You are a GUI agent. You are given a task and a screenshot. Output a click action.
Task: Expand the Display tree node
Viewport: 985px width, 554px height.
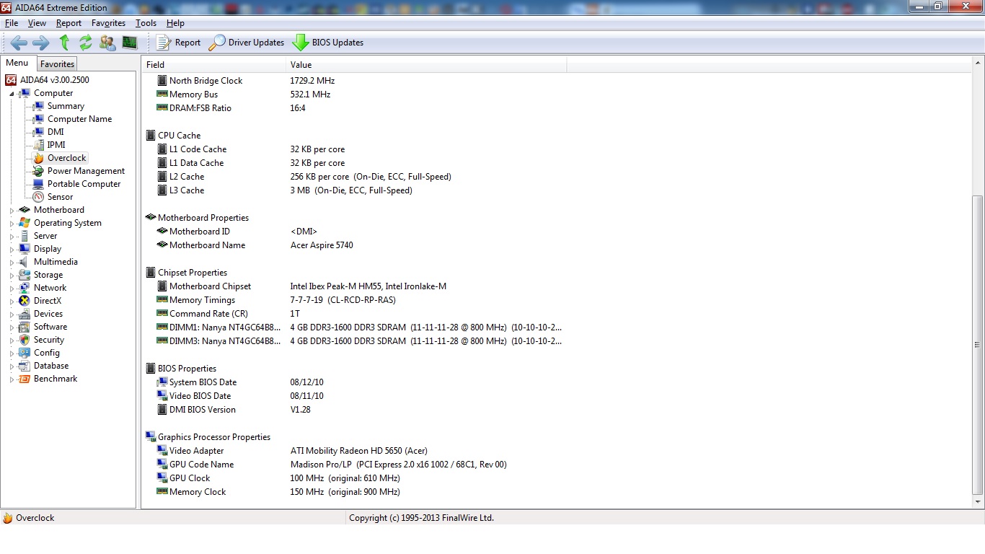[12, 250]
